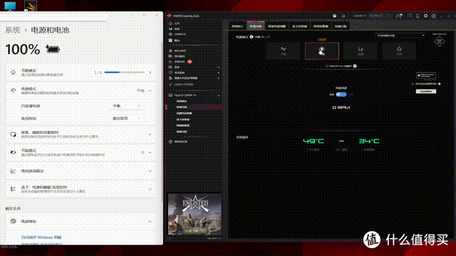Click the 49°C temperature reading
The width and height of the screenshot is (456, 256).
click(313, 141)
